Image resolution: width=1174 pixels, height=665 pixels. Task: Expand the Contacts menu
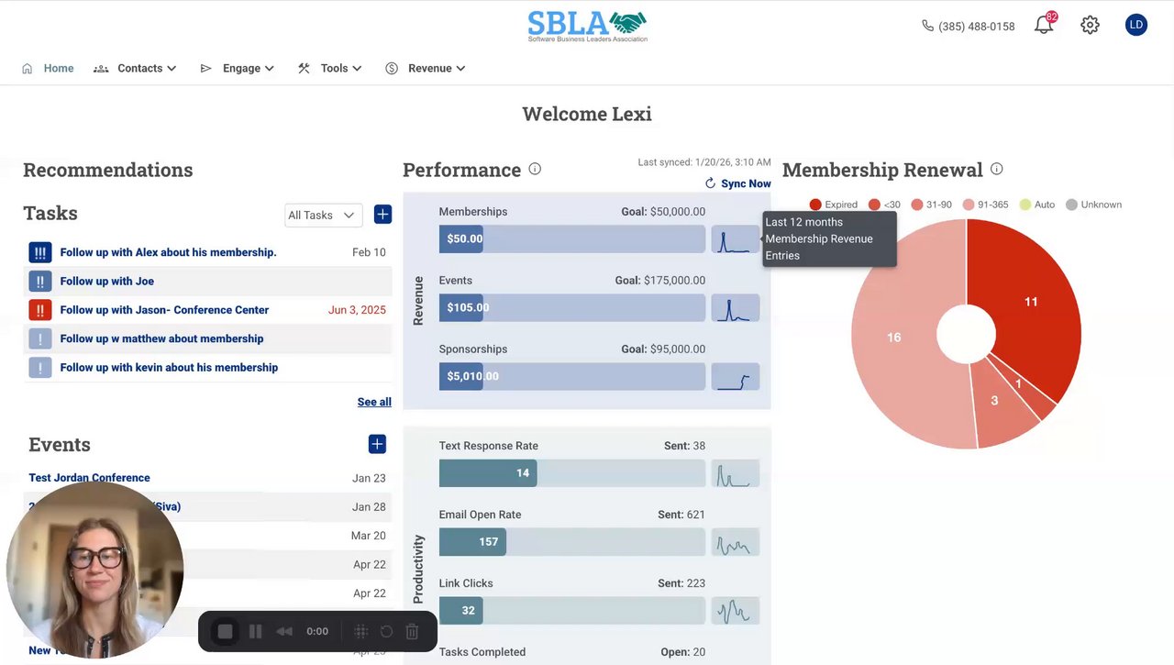pyautogui.click(x=135, y=68)
